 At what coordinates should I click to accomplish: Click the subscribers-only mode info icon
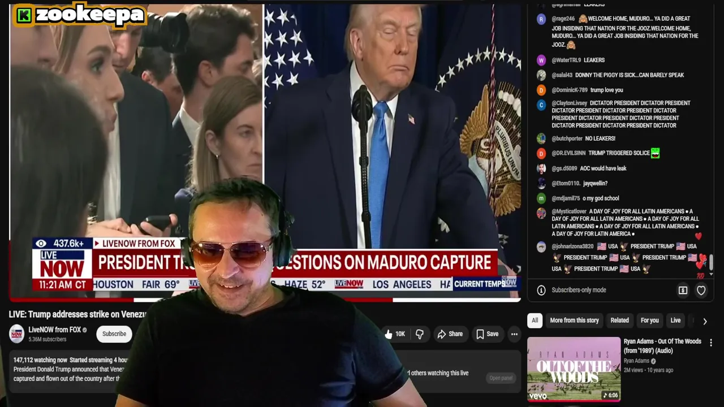541,290
